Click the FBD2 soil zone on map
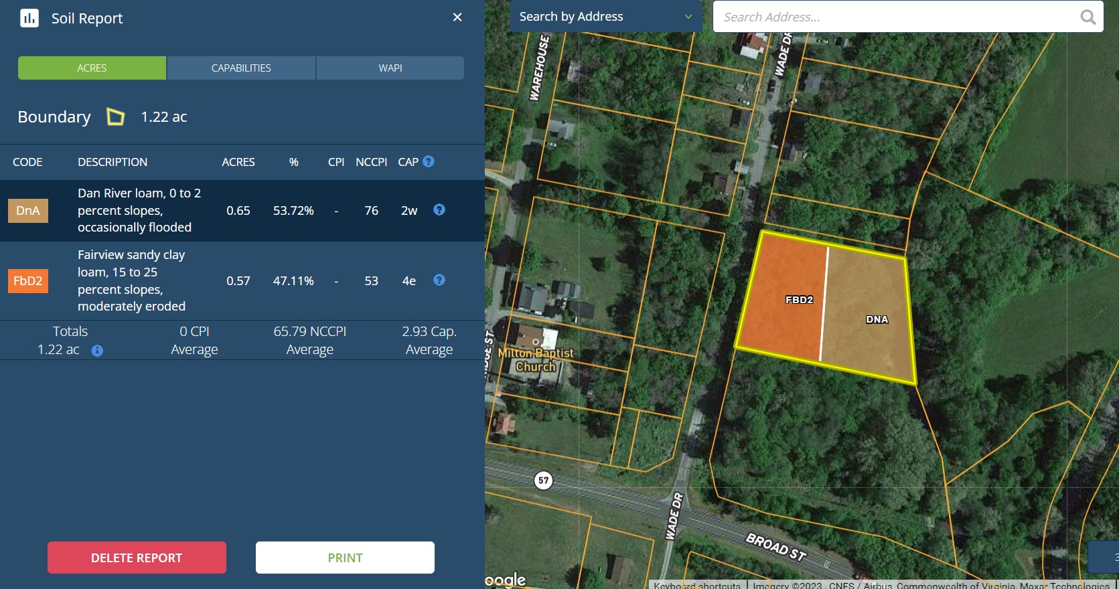The image size is (1119, 589). point(784,315)
